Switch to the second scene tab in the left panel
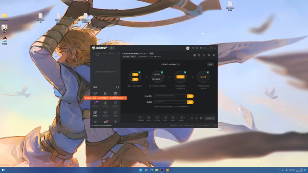The image size is (308, 173). (x=105, y=53)
